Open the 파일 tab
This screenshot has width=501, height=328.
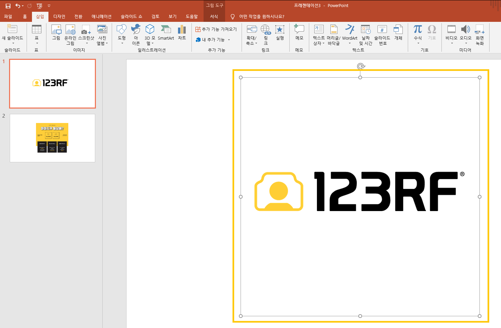pos(8,16)
